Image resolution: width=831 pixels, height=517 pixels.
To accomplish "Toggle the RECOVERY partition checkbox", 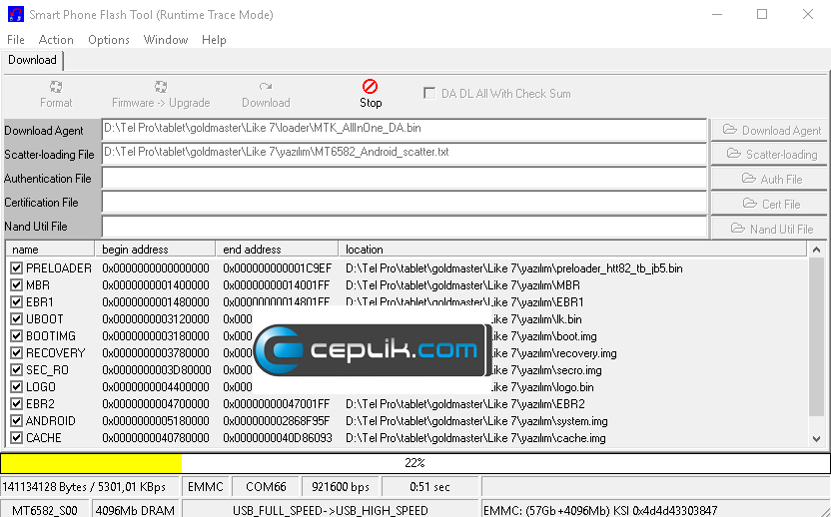I will (16, 353).
